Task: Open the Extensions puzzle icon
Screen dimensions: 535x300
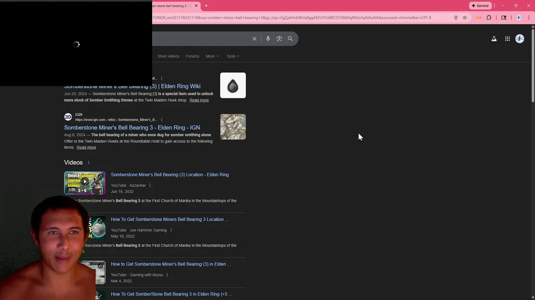Action: pyautogui.click(x=489, y=17)
